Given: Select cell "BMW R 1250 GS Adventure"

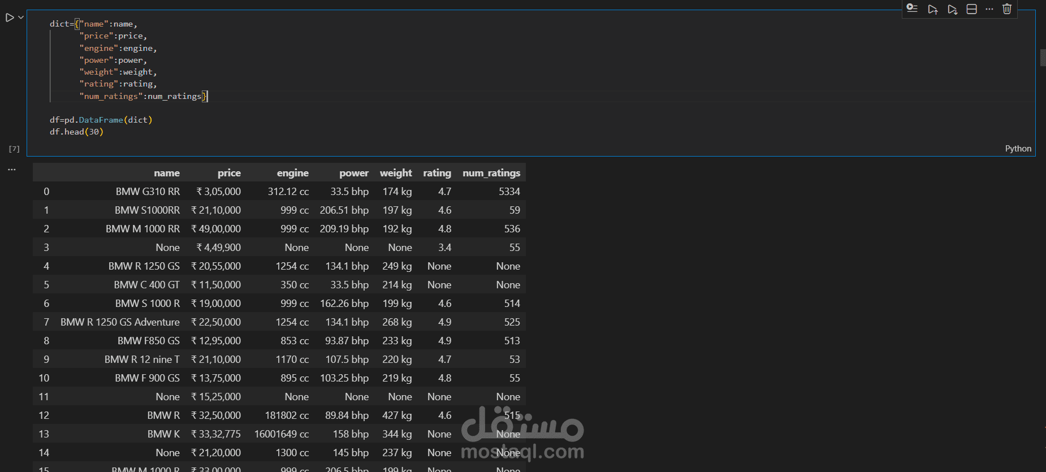Looking at the screenshot, I should tap(120, 322).
